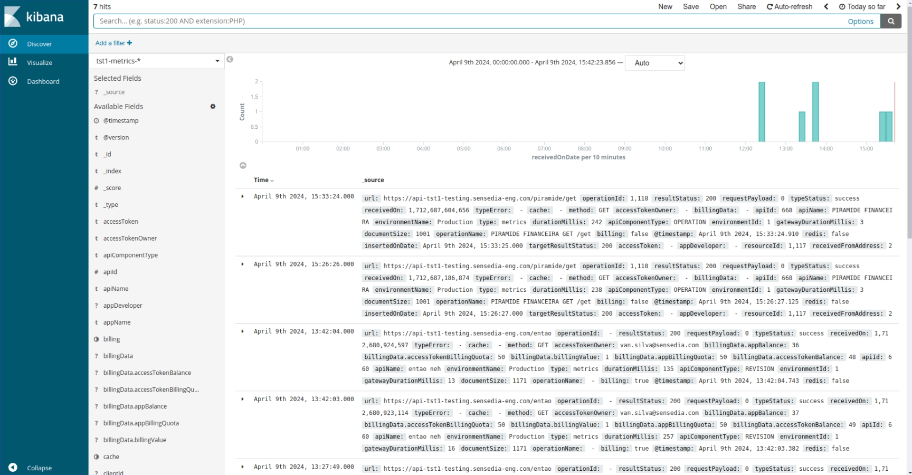Click the magnifying glass search button
This screenshot has height=475, width=912.
[x=891, y=21]
